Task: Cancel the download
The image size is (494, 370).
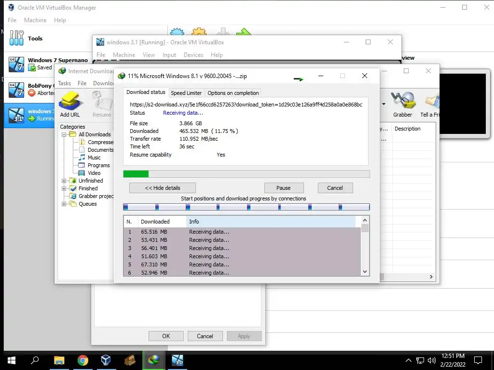Action: [335, 188]
